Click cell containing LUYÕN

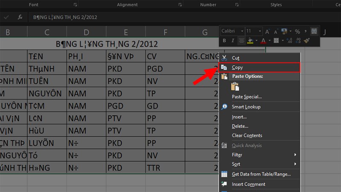[x=47, y=143]
